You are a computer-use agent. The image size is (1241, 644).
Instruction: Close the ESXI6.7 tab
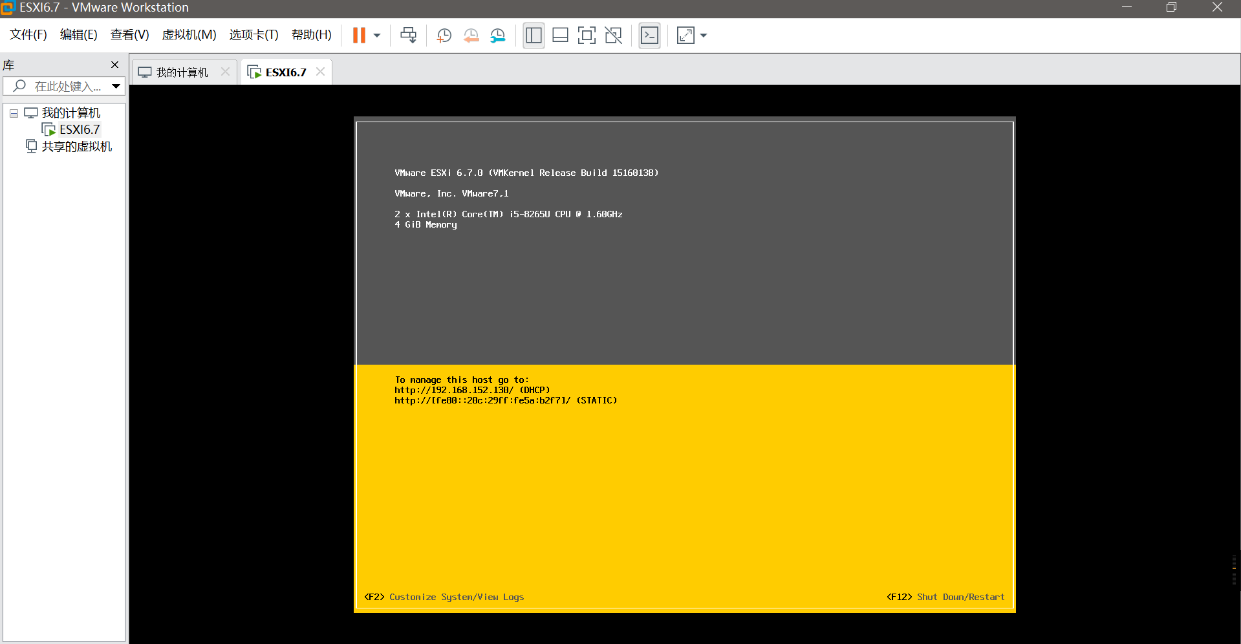coord(320,72)
